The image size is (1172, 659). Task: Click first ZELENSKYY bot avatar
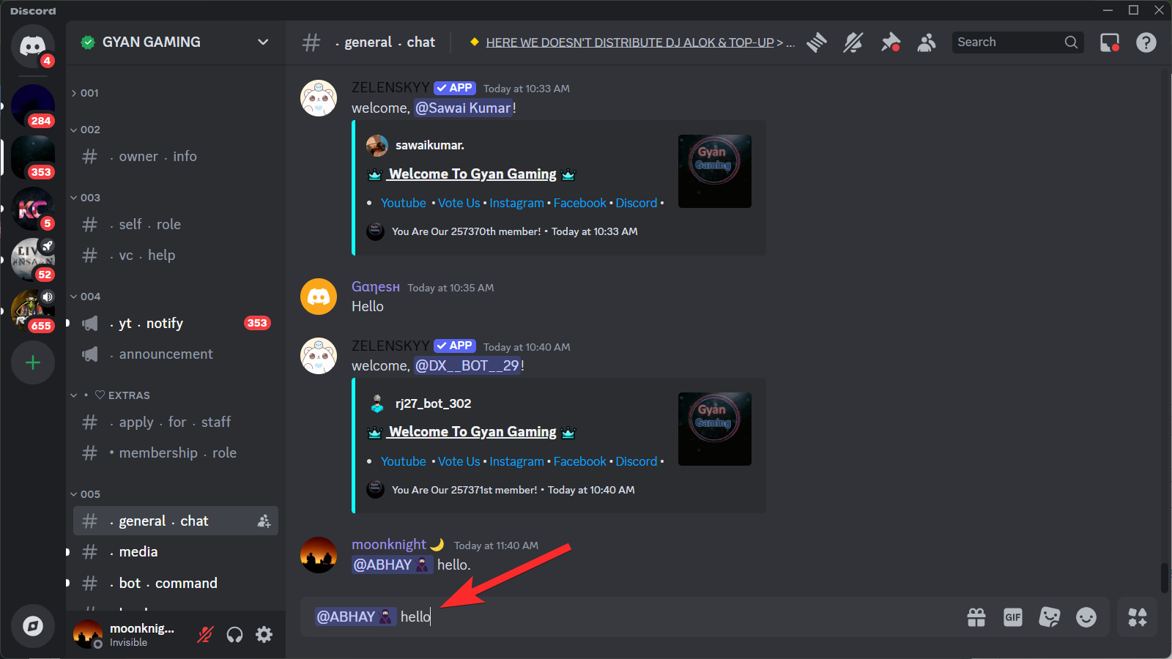[319, 98]
